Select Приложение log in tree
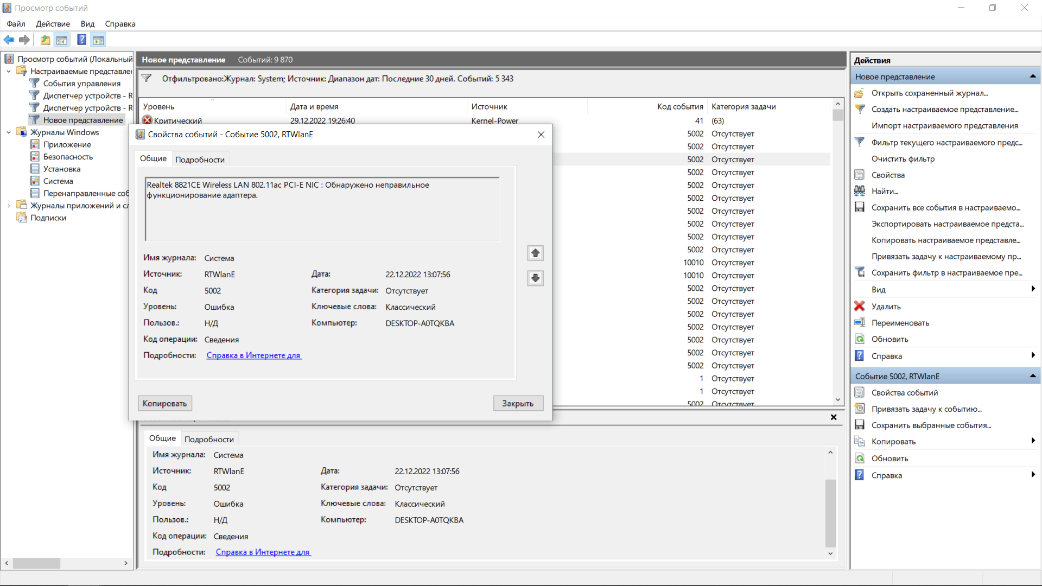Viewport: 1042px width, 586px height. click(67, 144)
